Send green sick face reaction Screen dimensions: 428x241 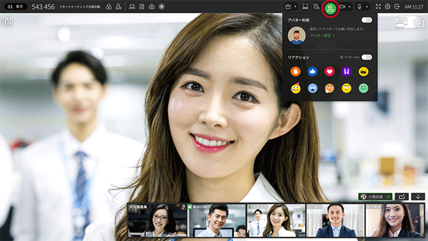click(x=364, y=88)
